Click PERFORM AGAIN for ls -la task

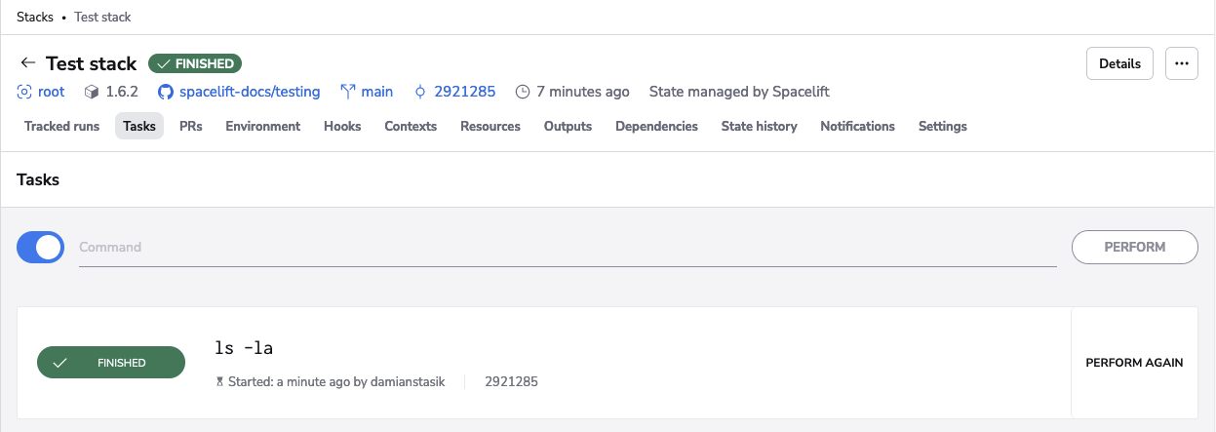1134,363
